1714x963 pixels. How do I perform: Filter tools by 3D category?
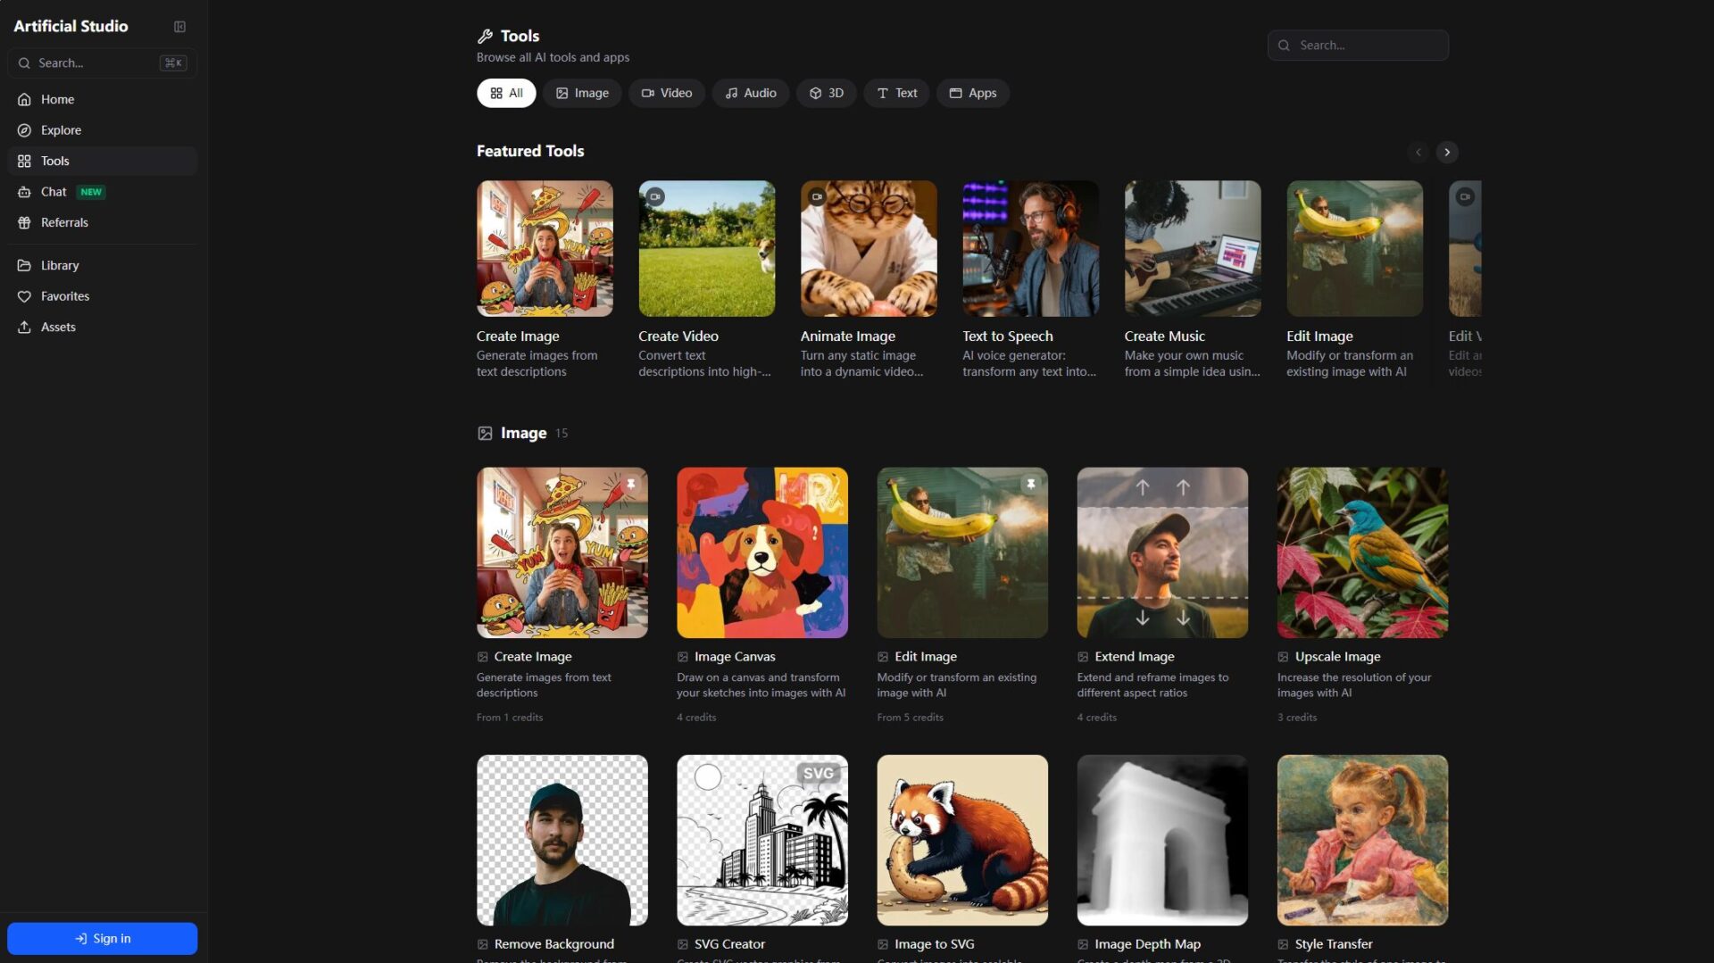[826, 93]
